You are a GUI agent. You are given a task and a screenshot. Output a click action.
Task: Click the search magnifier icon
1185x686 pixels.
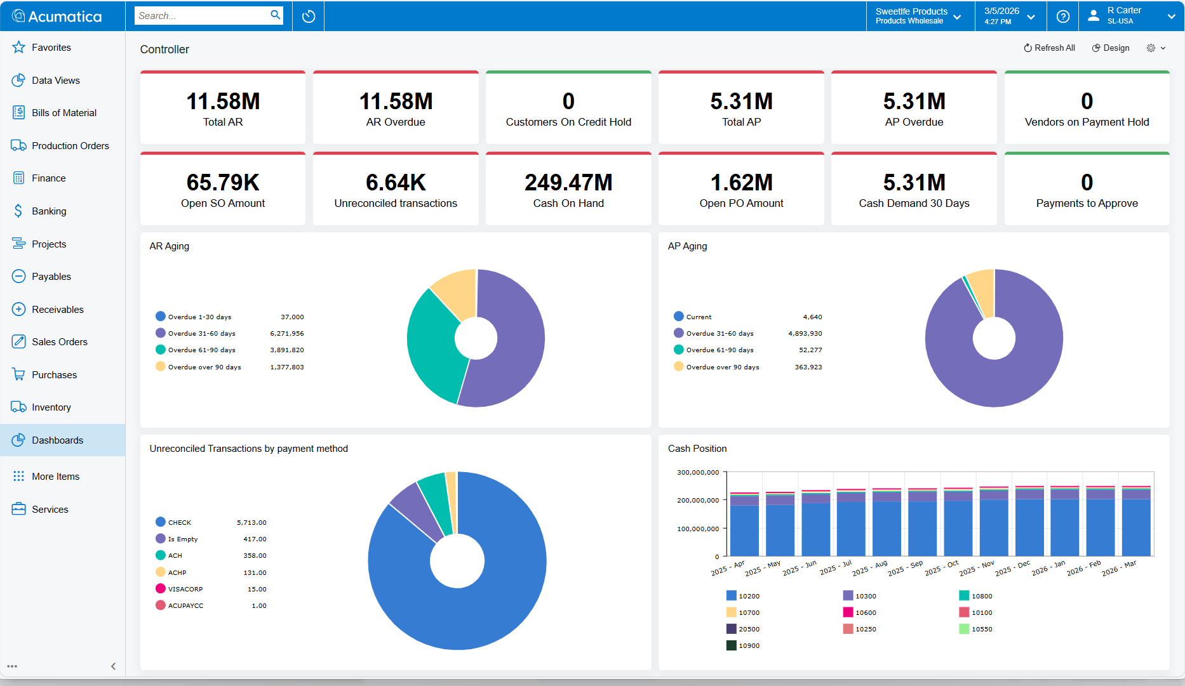pyautogui.click(x=276, y=15)
